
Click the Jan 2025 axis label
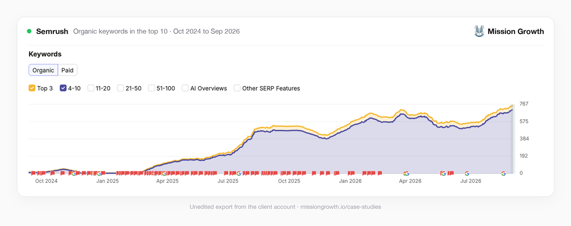[x=107, y=181]
